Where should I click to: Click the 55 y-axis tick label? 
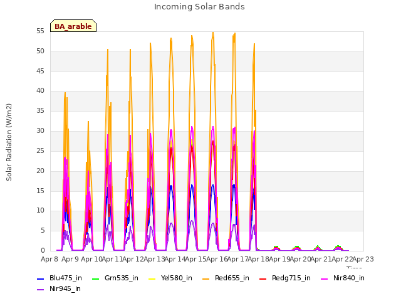pyautogui.click(x=40, y=31)
